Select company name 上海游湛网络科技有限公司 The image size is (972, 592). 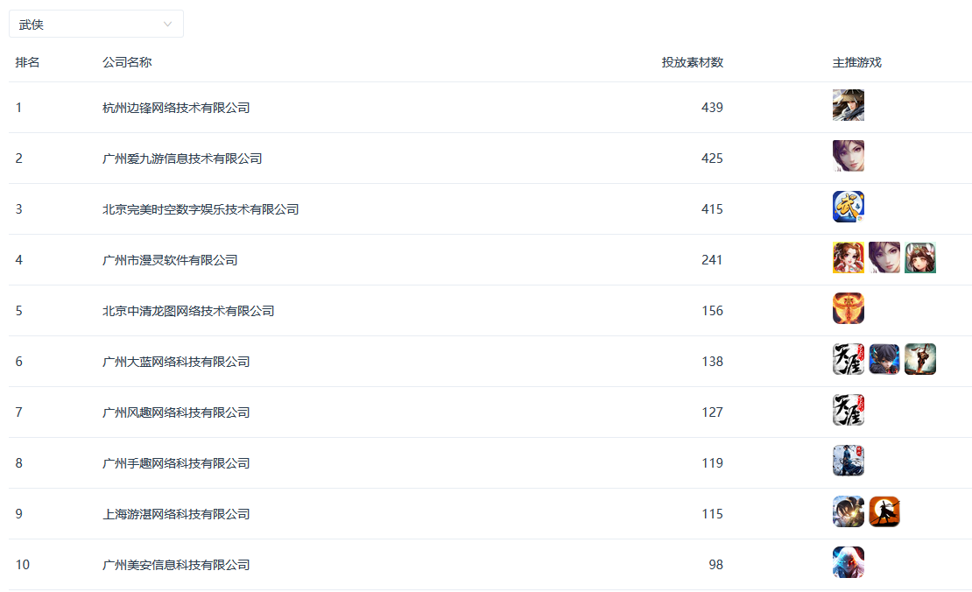176,514
